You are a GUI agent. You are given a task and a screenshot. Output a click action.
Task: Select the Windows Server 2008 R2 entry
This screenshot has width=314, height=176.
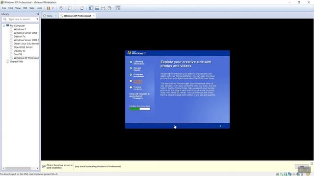click(x=26, y=40)
